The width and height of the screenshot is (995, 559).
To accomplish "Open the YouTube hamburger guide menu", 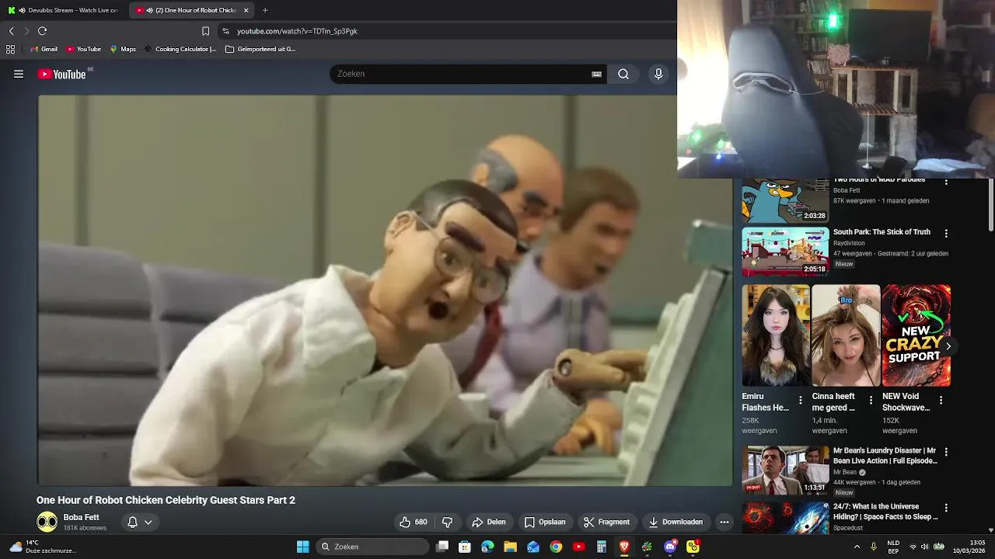I will point(19,74).
